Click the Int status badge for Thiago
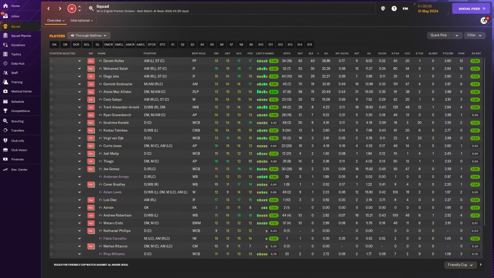 point(91,161)
